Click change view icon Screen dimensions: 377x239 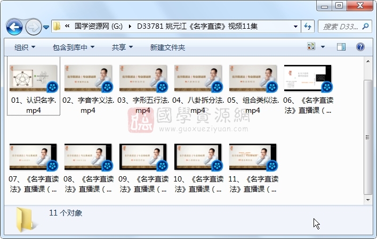tap(311, 46)
